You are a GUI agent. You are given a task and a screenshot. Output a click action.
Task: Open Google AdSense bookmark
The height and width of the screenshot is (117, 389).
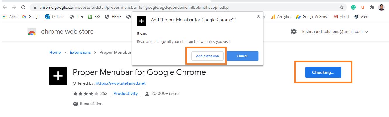312,17
